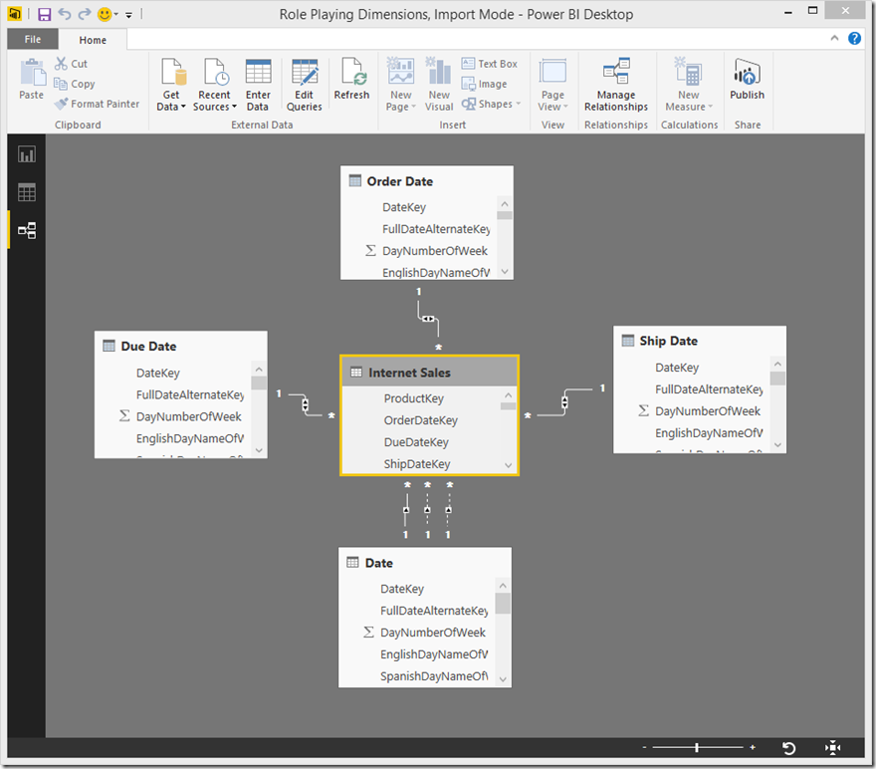Select the Order Date table header
Image resolution: width=876 pixels, height=769 pixels.
tap(427, 181)
